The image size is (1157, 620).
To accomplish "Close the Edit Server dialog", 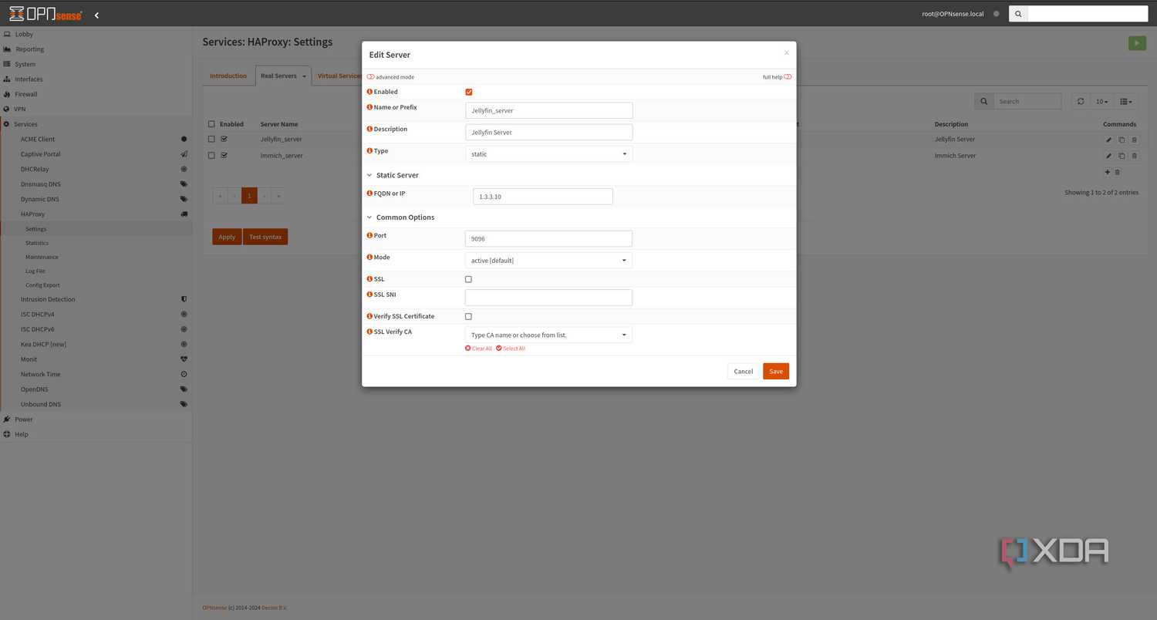I will tap(787, 53).
